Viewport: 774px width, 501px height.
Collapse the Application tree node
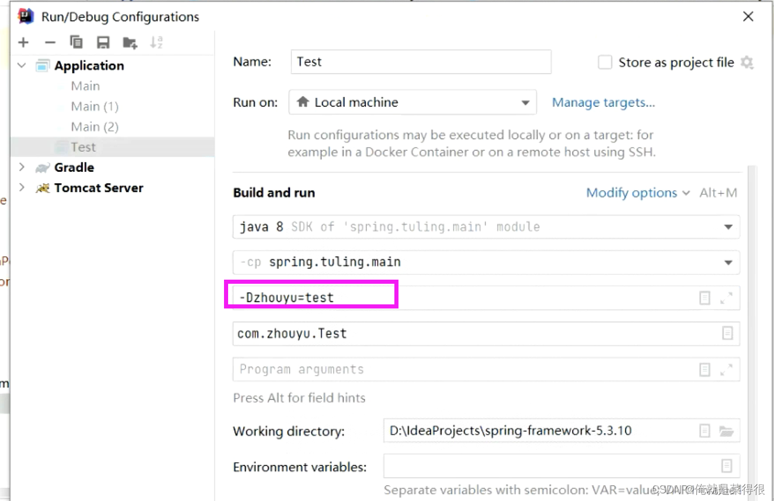pyautogui.click(x=22, y=65)
